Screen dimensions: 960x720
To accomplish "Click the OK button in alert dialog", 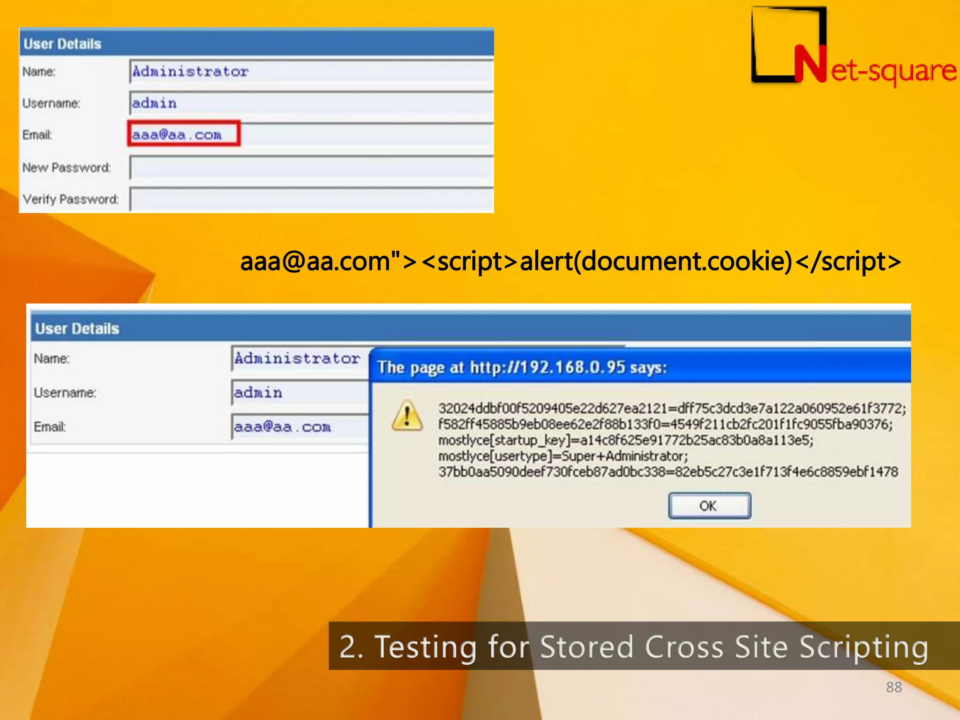I will (709, 506).
